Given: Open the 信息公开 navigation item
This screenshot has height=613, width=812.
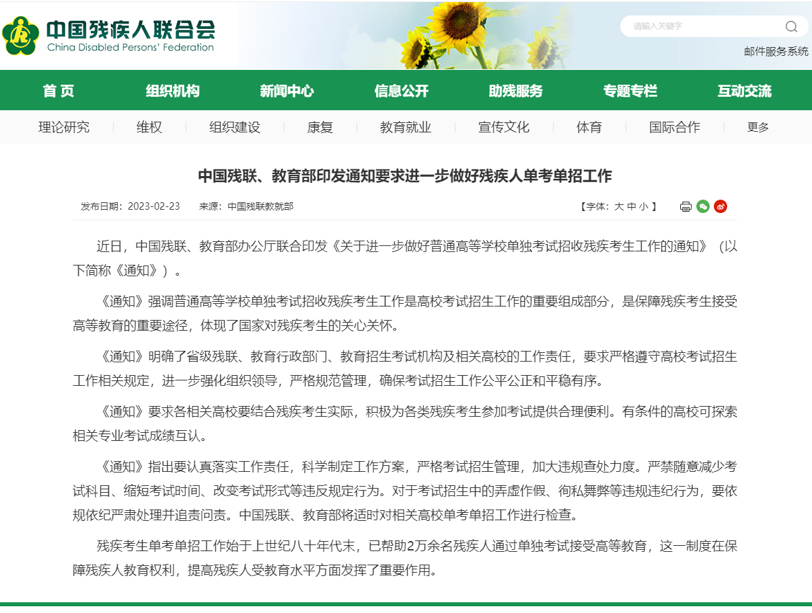Looking at the screenshot, I should [401, 91].
